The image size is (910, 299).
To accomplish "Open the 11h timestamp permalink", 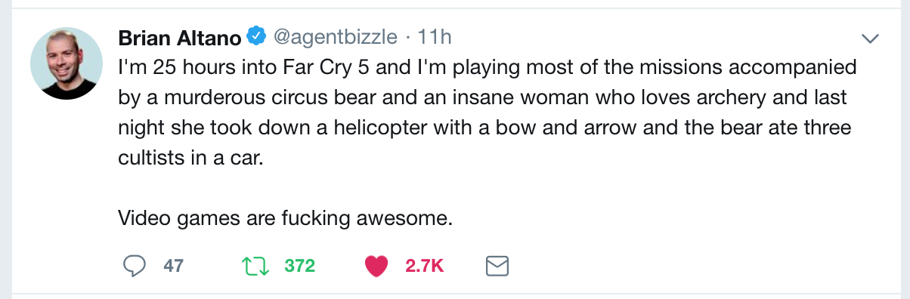I will point(434,36).
